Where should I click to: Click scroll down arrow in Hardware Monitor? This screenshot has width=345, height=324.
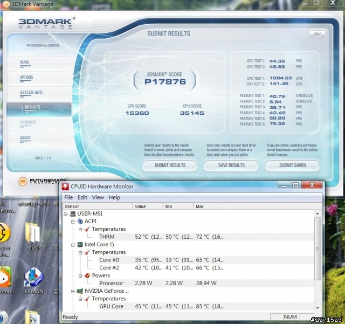(318, 308)
